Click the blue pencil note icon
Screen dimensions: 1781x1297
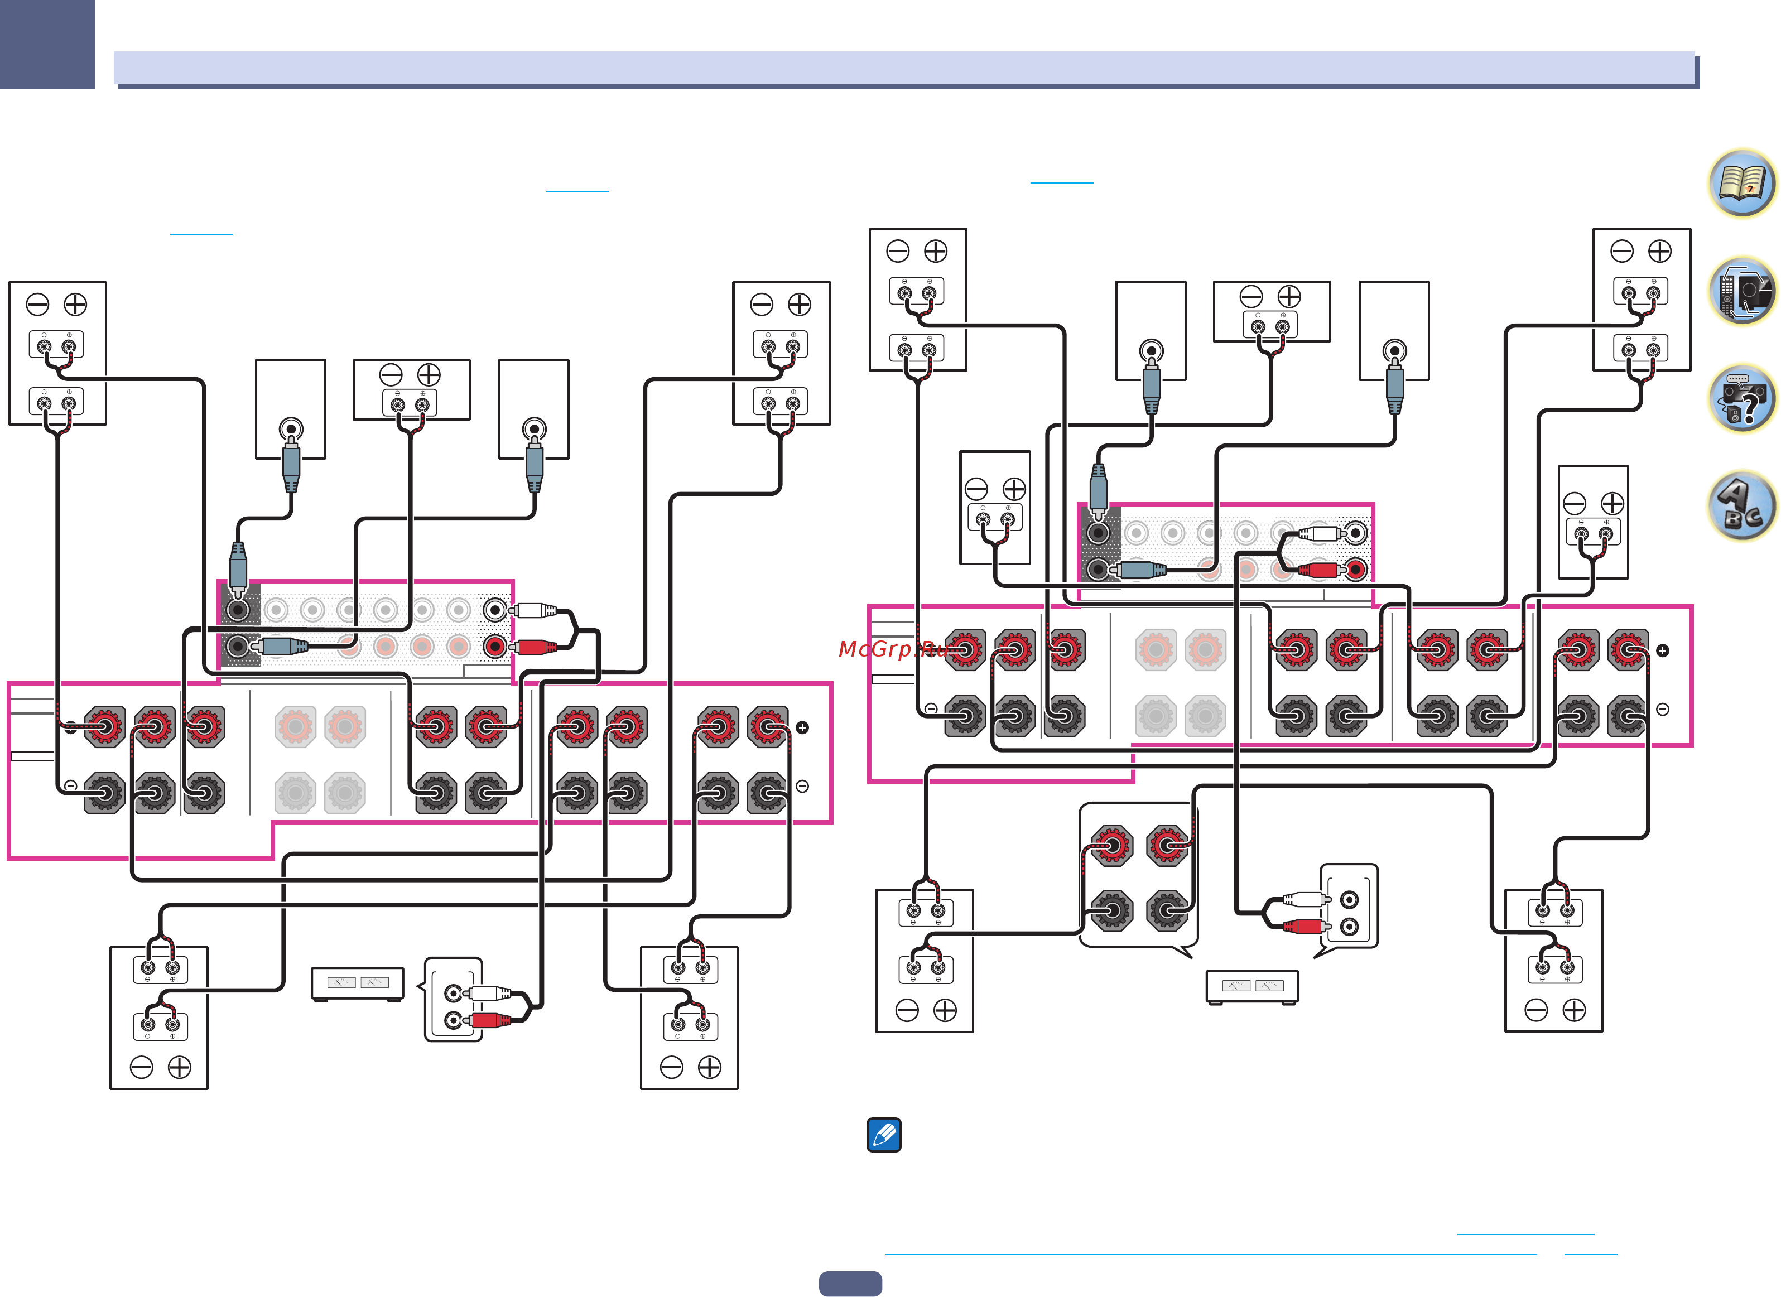point(884,1135)
